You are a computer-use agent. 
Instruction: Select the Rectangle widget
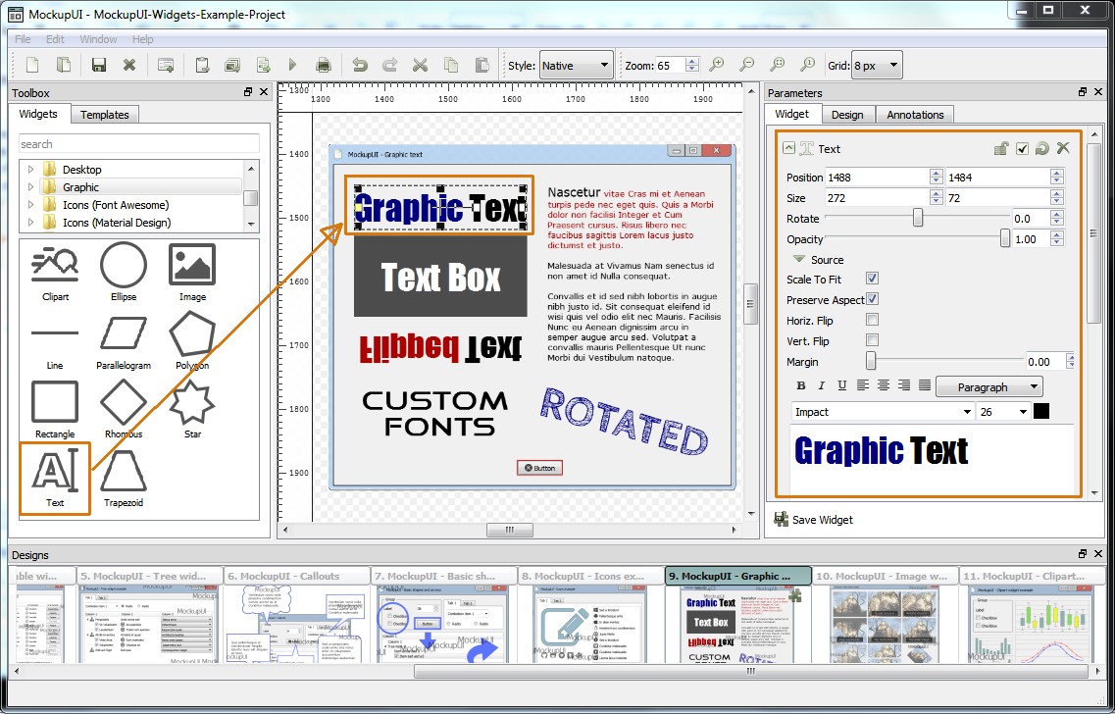(x=55, y=410)
